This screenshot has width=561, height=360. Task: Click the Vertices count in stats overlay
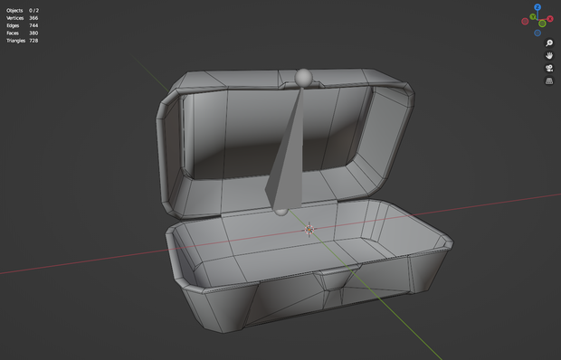click(33, 18)
